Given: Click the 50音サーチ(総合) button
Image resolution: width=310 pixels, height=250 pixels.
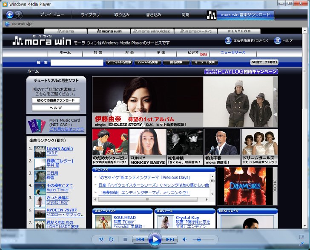Looking at the screenshot, I should (x=264, y=62).
